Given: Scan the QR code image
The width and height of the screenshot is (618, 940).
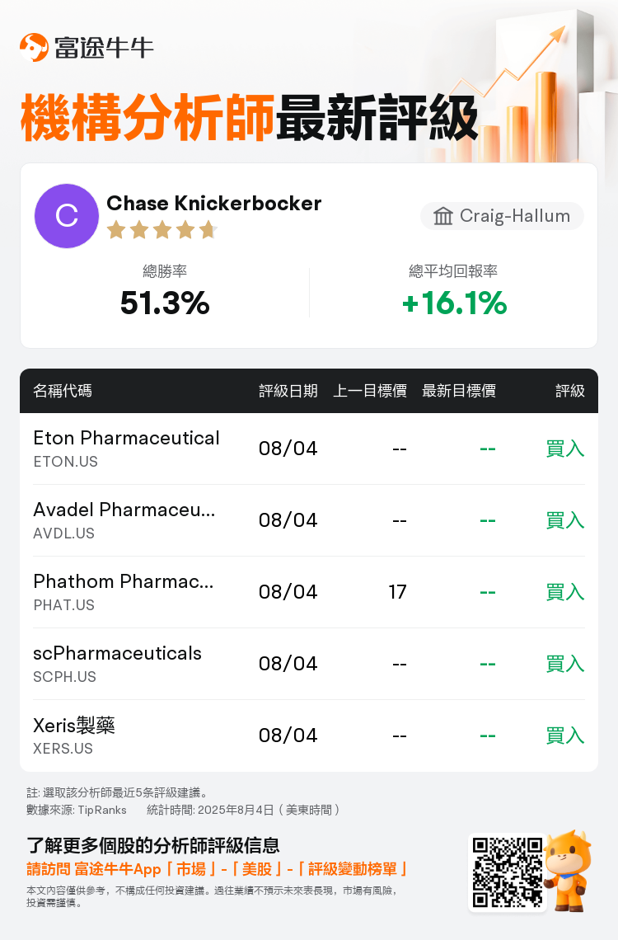Looking at the screenshot, I should click(x=508, y=872).
